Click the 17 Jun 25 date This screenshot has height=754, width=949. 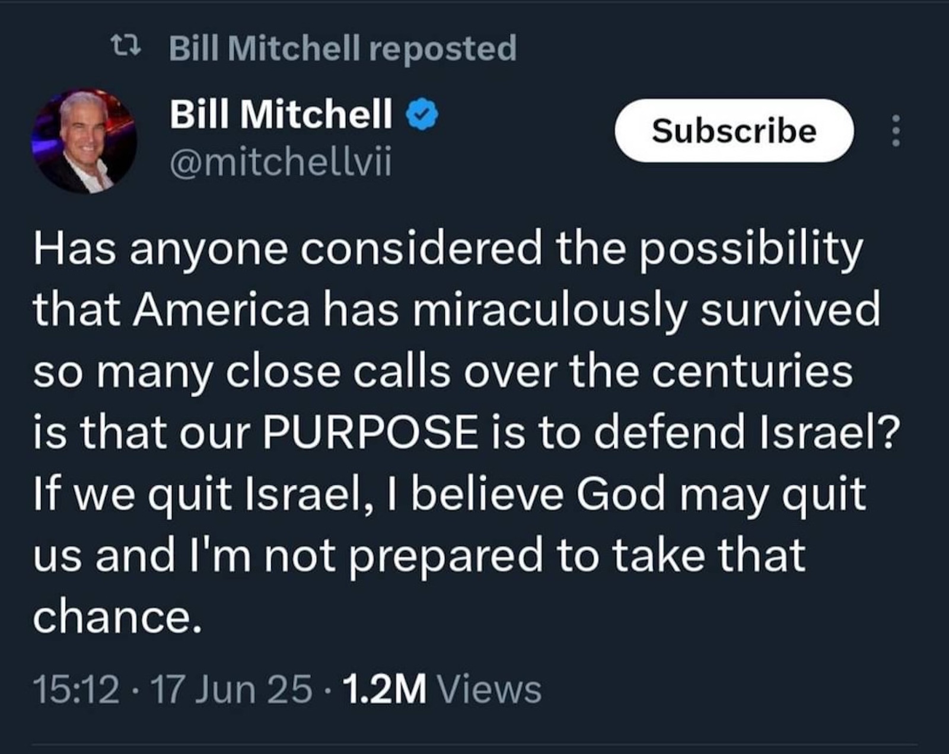(x=232, y=689)
